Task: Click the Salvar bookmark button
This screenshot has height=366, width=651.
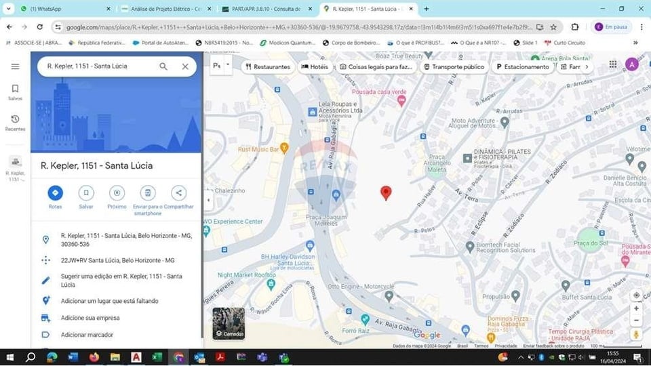Action: pos(86,197)
